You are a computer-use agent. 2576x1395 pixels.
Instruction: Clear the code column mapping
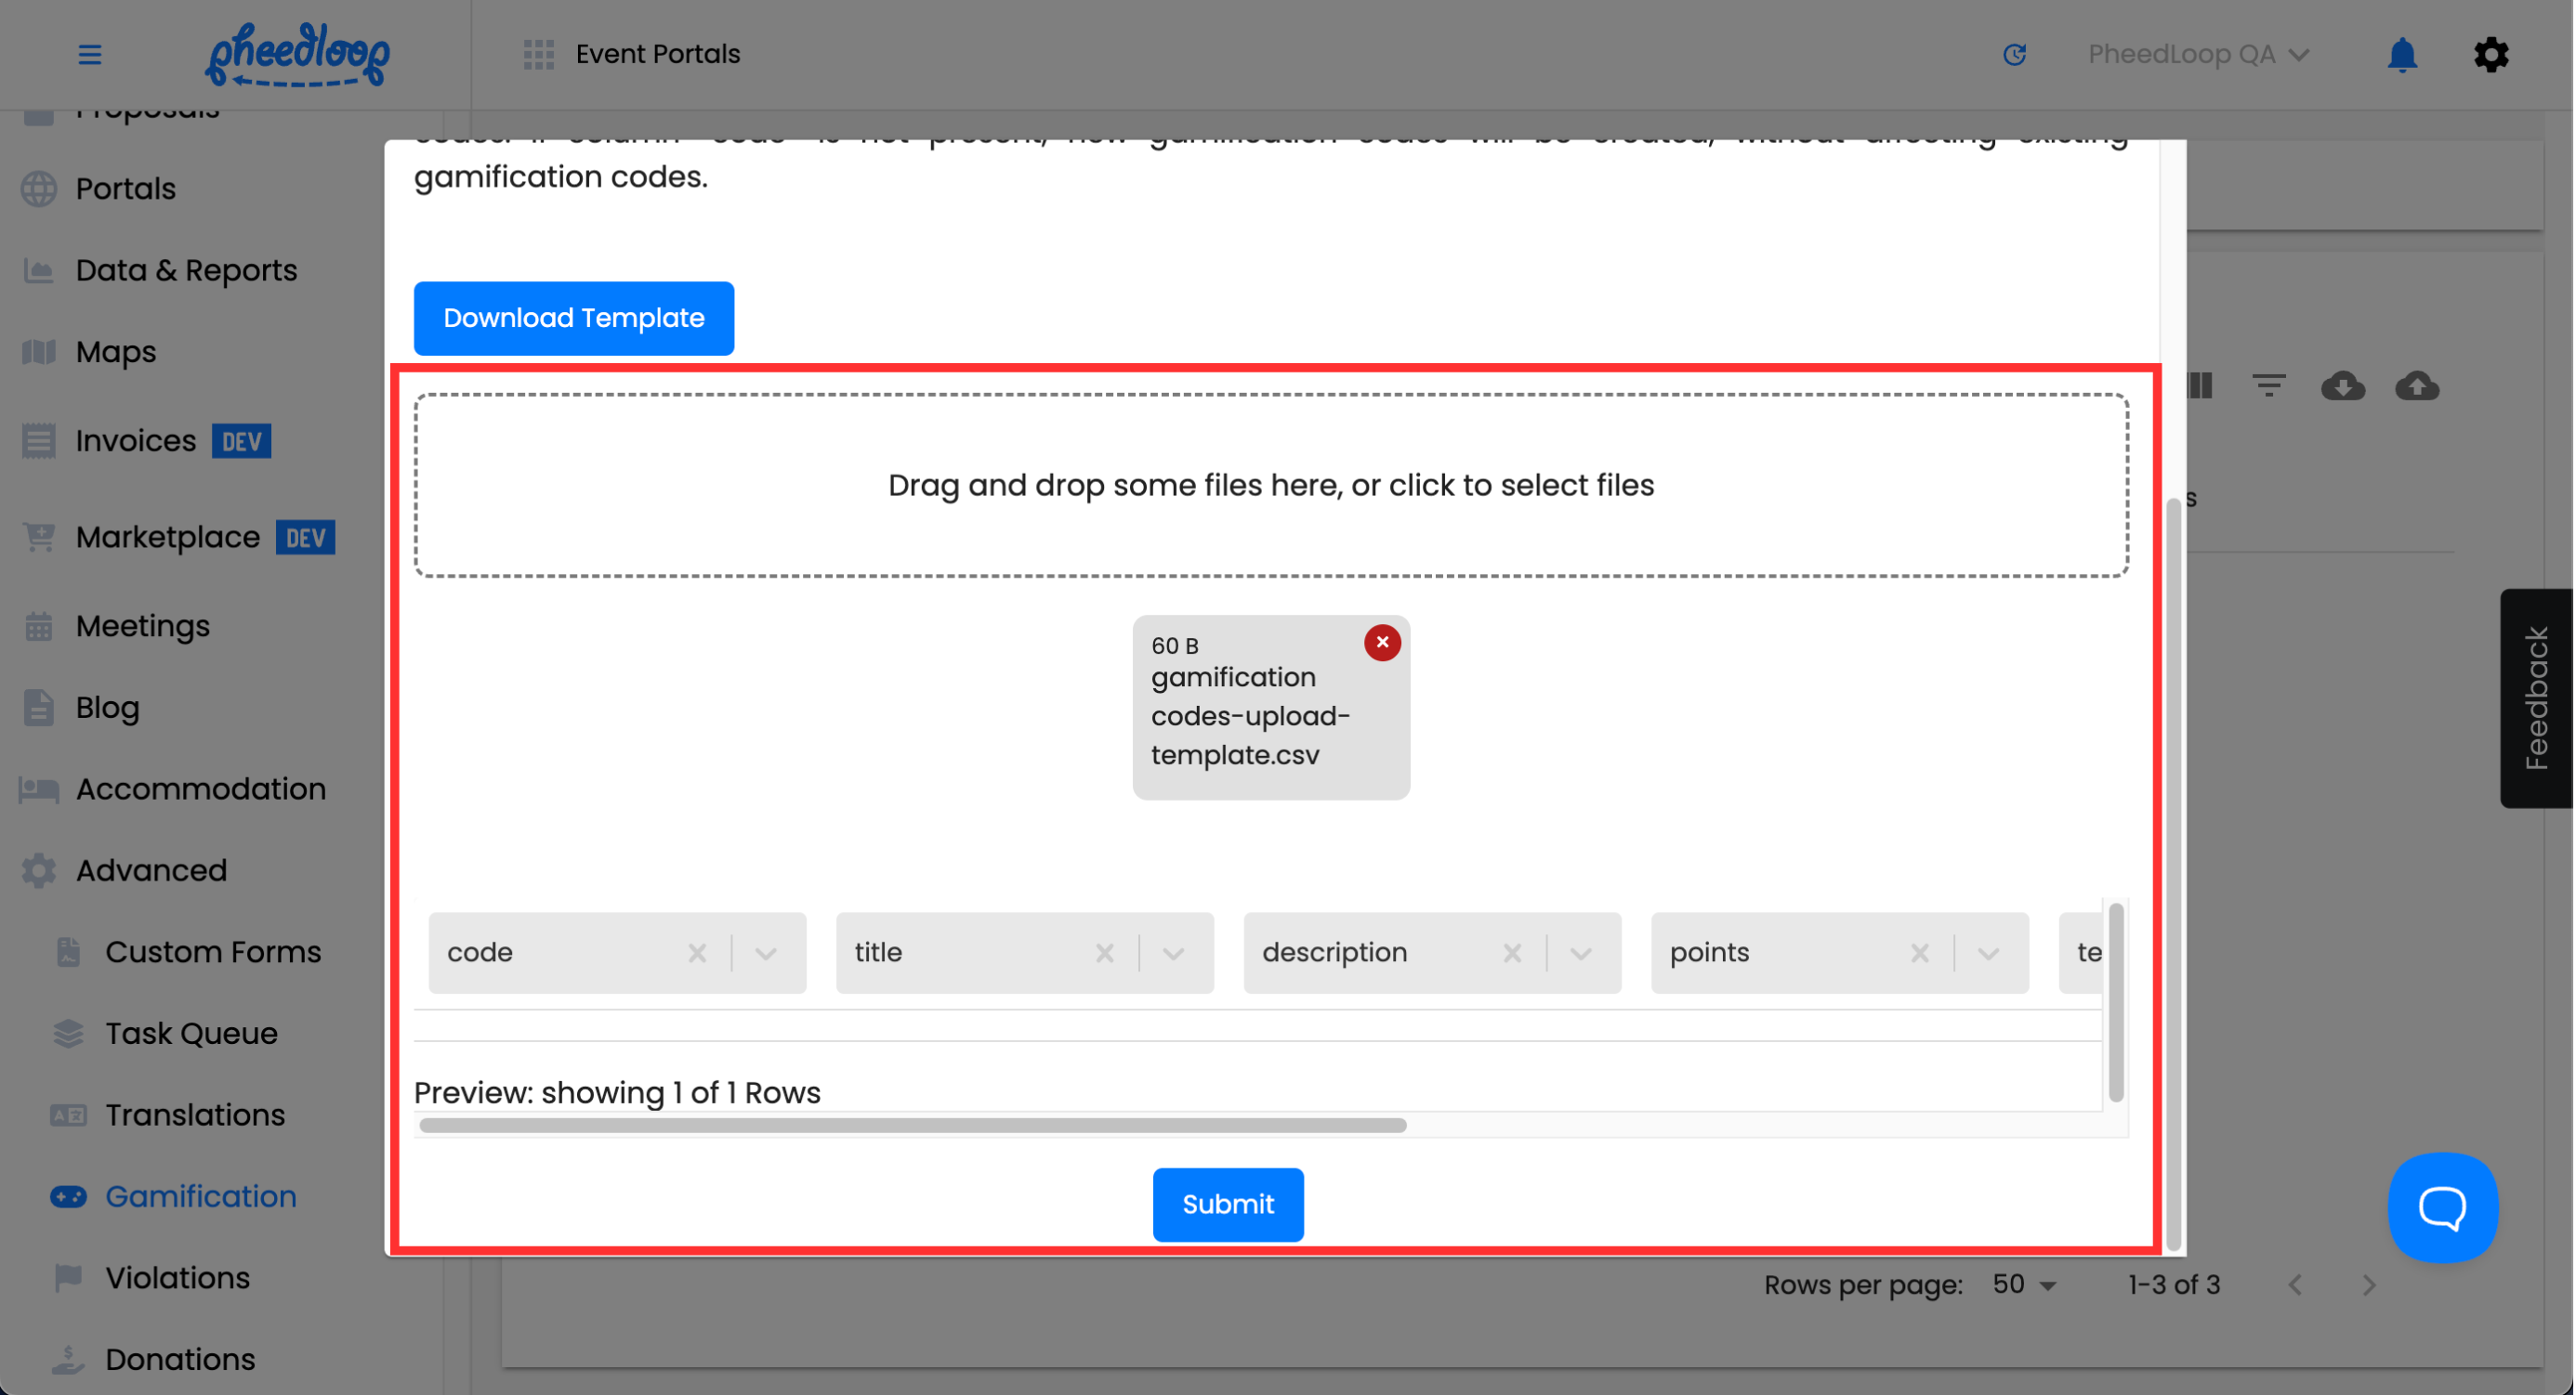[x=697, y=953]
